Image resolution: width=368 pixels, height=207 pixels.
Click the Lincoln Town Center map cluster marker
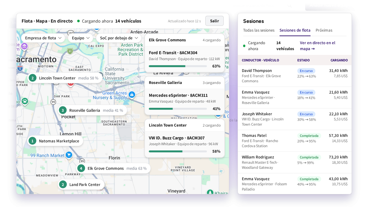(x=65, y=78)
